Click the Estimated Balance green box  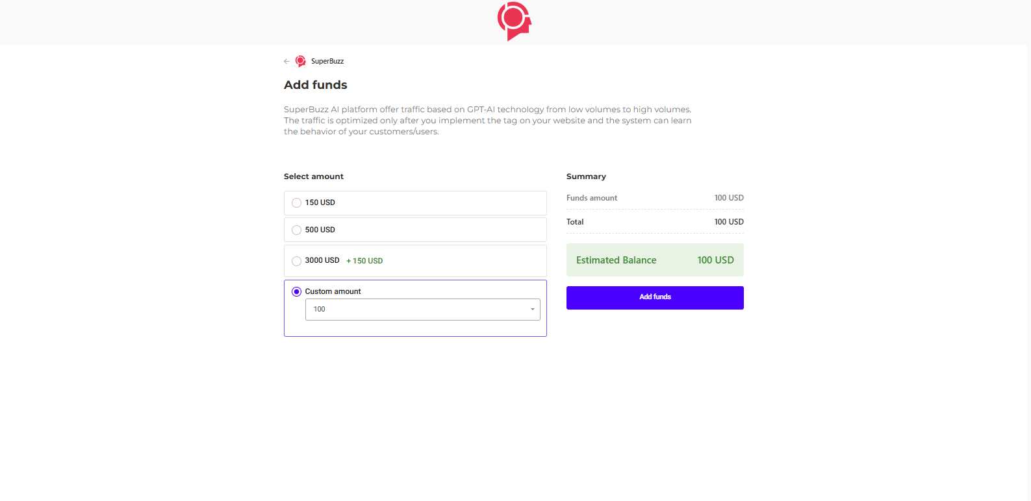(655, 260)
